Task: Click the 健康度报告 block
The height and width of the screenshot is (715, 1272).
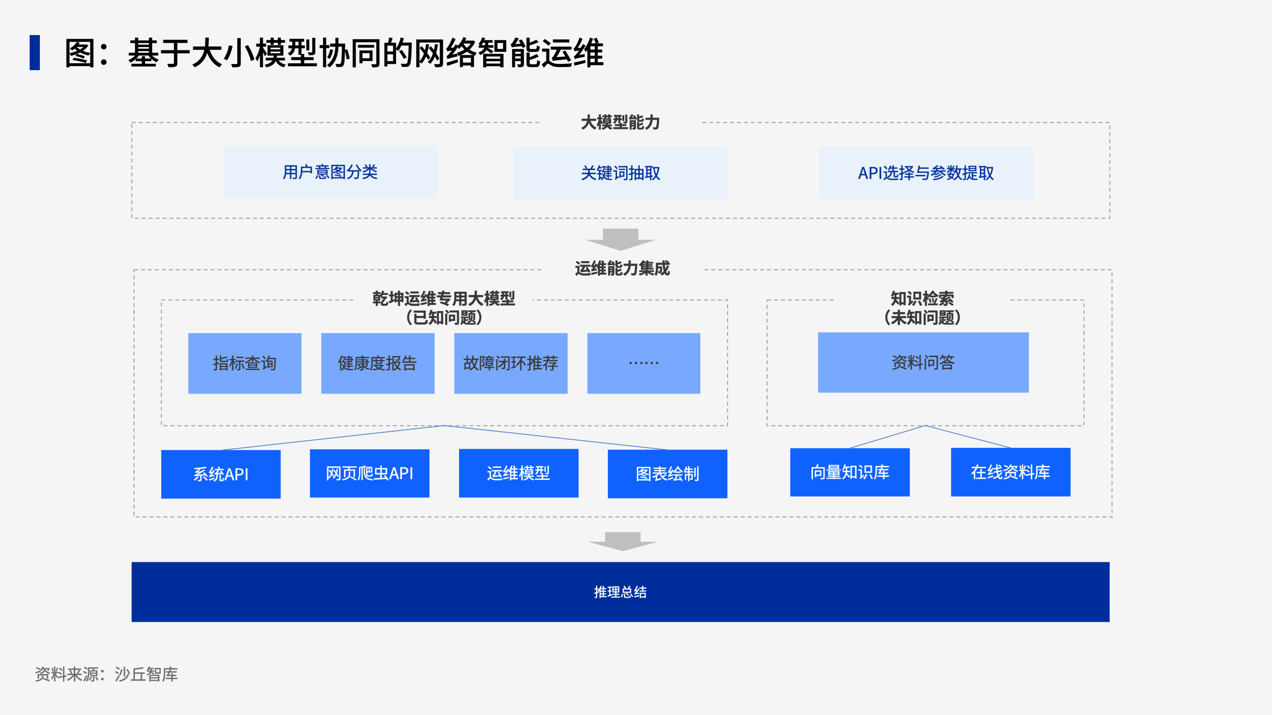Action: coord(377,363)
